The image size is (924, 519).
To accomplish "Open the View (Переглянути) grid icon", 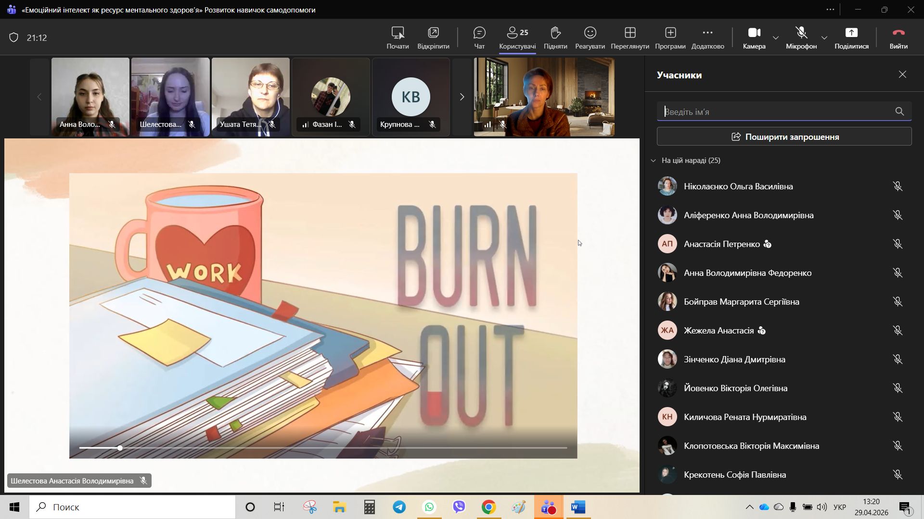I will [x=630, y=33].
